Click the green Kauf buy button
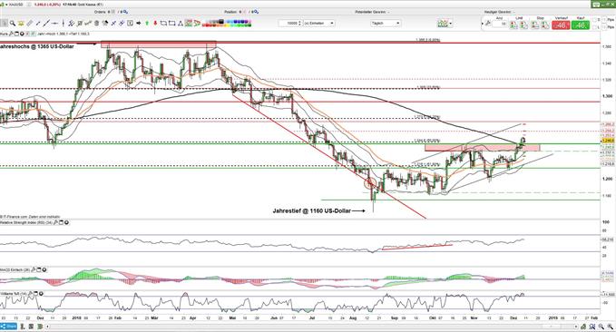Screen dimensions: 616x332 point(581,24)
